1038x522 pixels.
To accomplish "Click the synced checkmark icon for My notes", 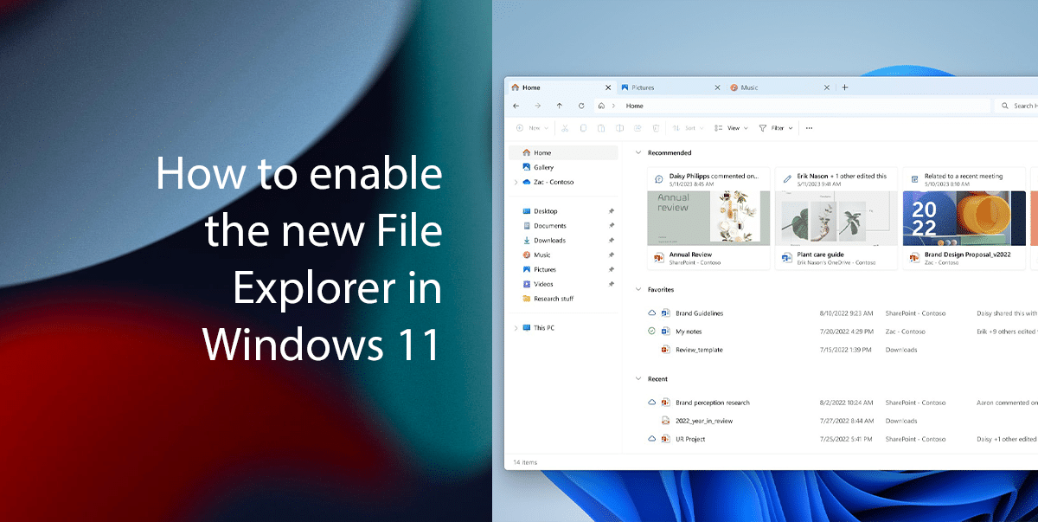I will (652, 332).
